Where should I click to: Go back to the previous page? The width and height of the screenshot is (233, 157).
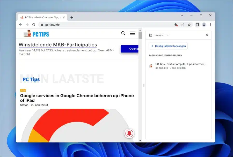(x=20, y=25)
